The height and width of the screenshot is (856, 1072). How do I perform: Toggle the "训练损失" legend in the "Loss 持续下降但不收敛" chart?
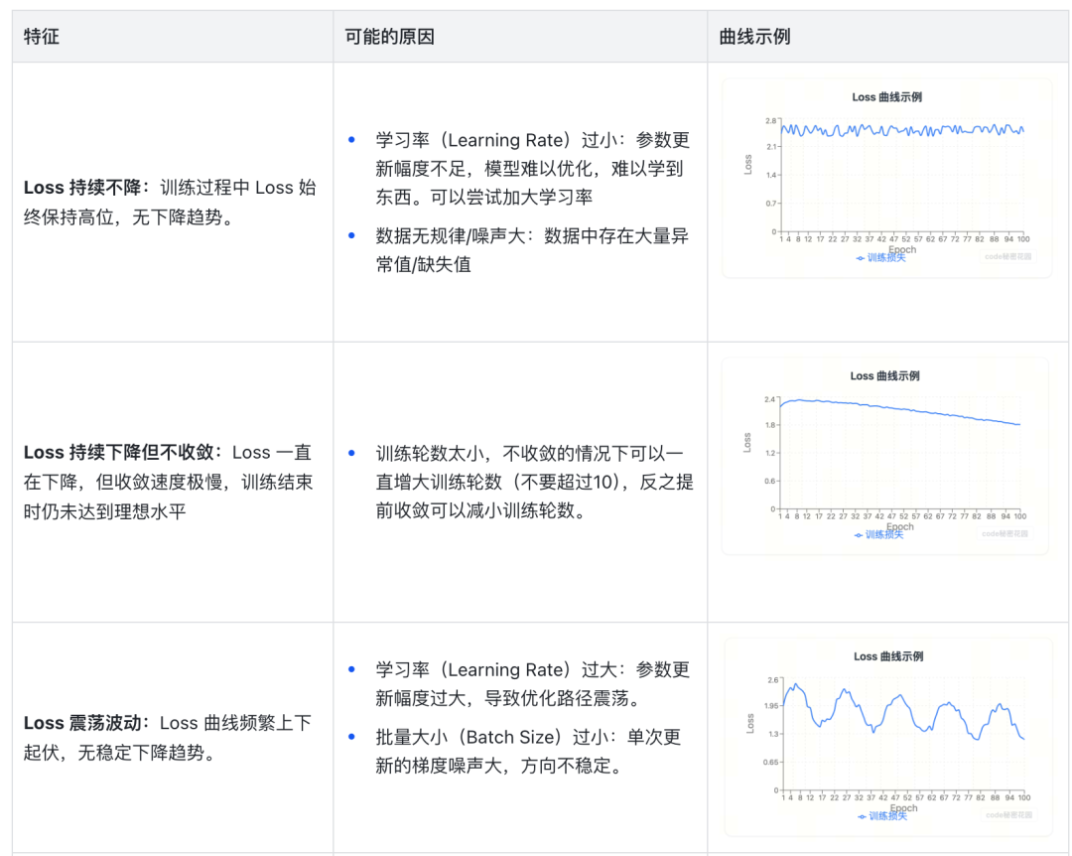(x=879, y=535)
